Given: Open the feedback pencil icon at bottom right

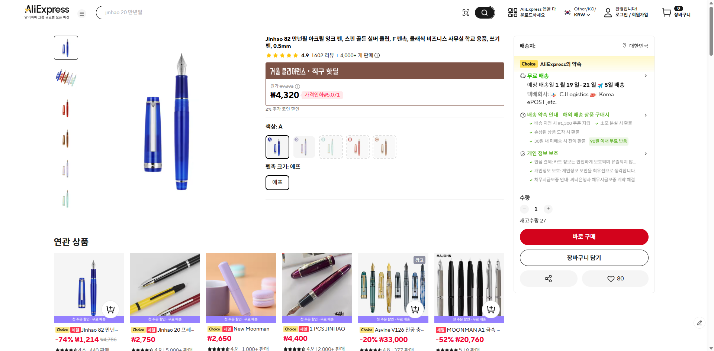Looking at the screenshot, I should click(x=700, y=323).
